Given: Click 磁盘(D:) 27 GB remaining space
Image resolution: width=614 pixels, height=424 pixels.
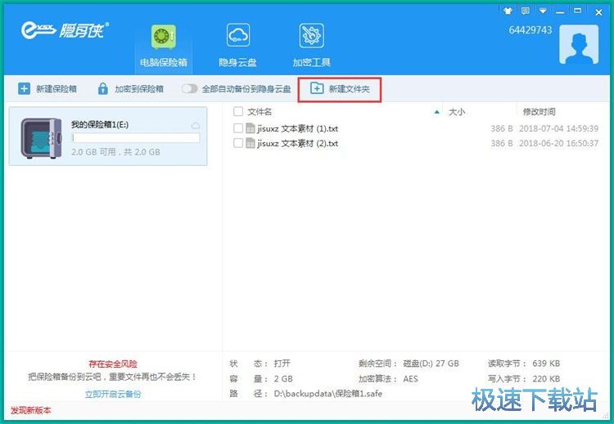Looking at the screenshot, I should click(431, 364).
